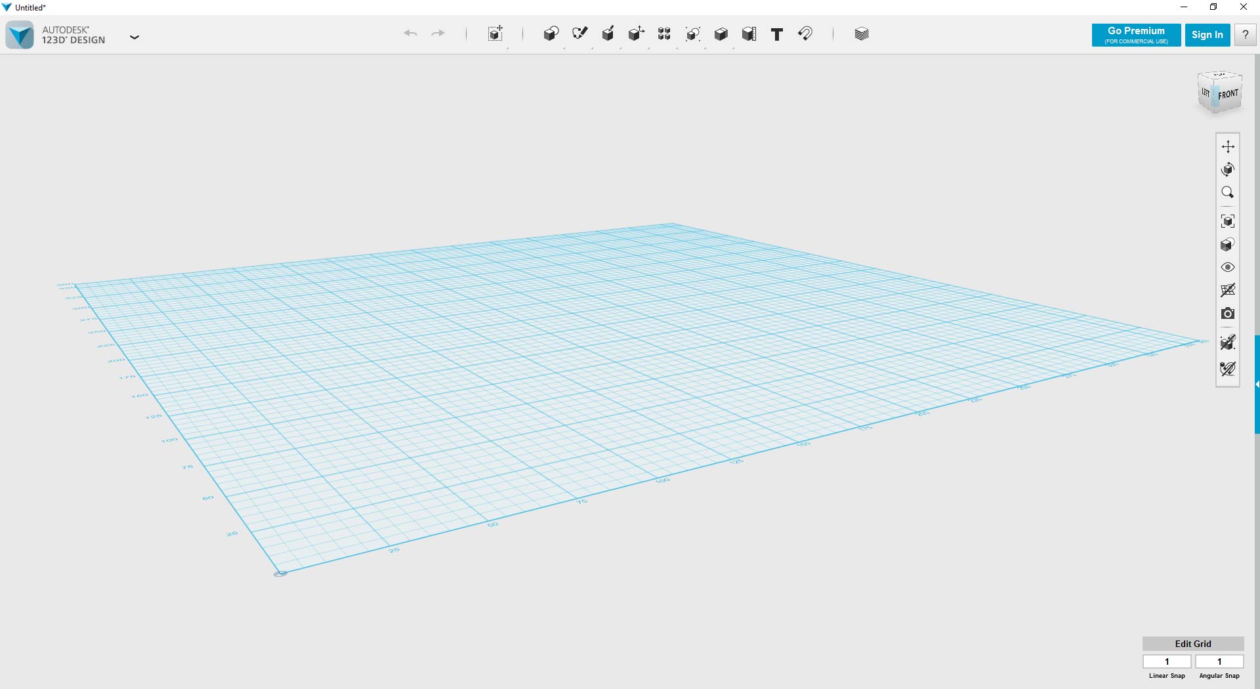Select the Pan navigation tool
This screenshot has width=1260, height=689.
point(1228,146)
